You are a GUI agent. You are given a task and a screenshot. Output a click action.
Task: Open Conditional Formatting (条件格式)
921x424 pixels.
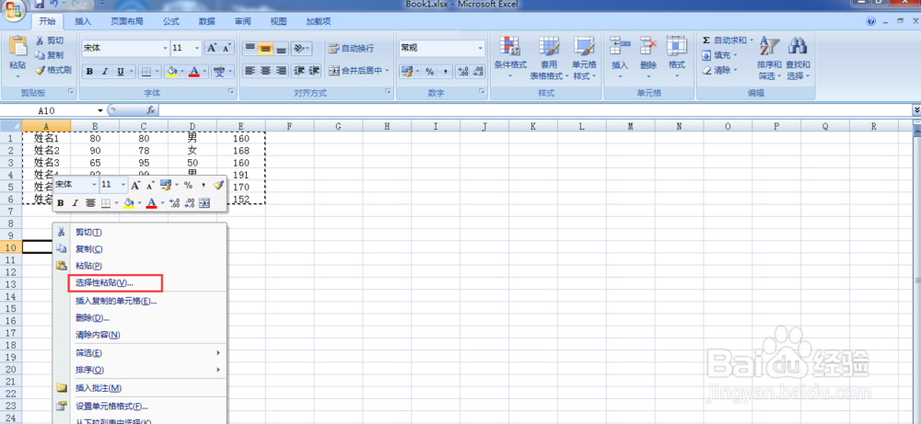[510, 57]
